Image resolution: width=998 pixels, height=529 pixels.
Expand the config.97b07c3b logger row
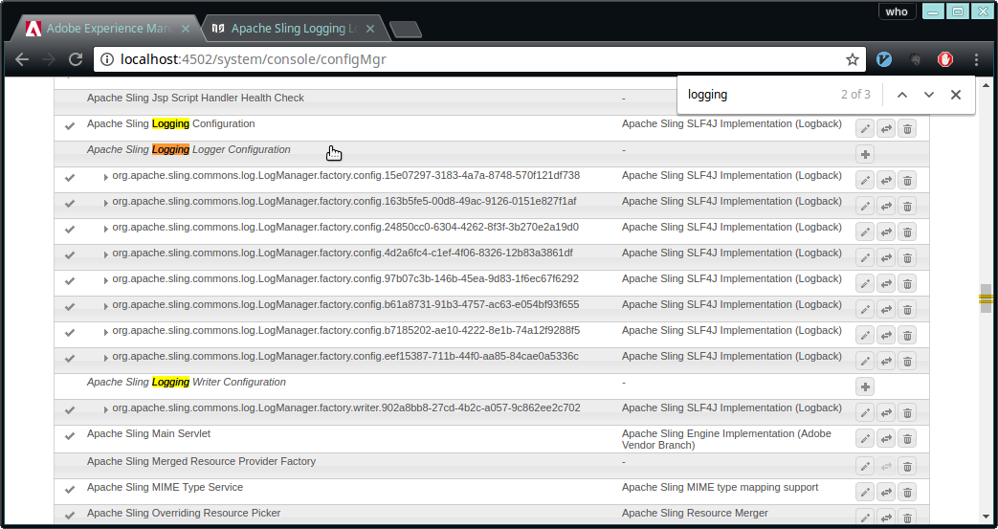coord(105,280)
